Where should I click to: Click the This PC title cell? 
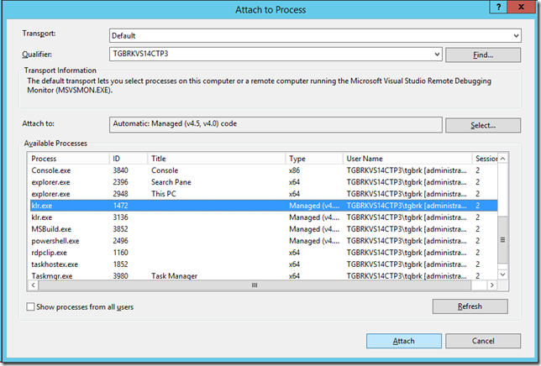pos(164,194)
